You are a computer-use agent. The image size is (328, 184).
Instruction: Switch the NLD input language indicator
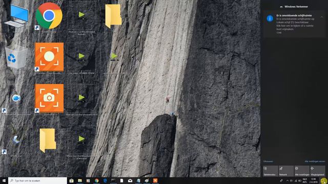click(x=304, y=180)
